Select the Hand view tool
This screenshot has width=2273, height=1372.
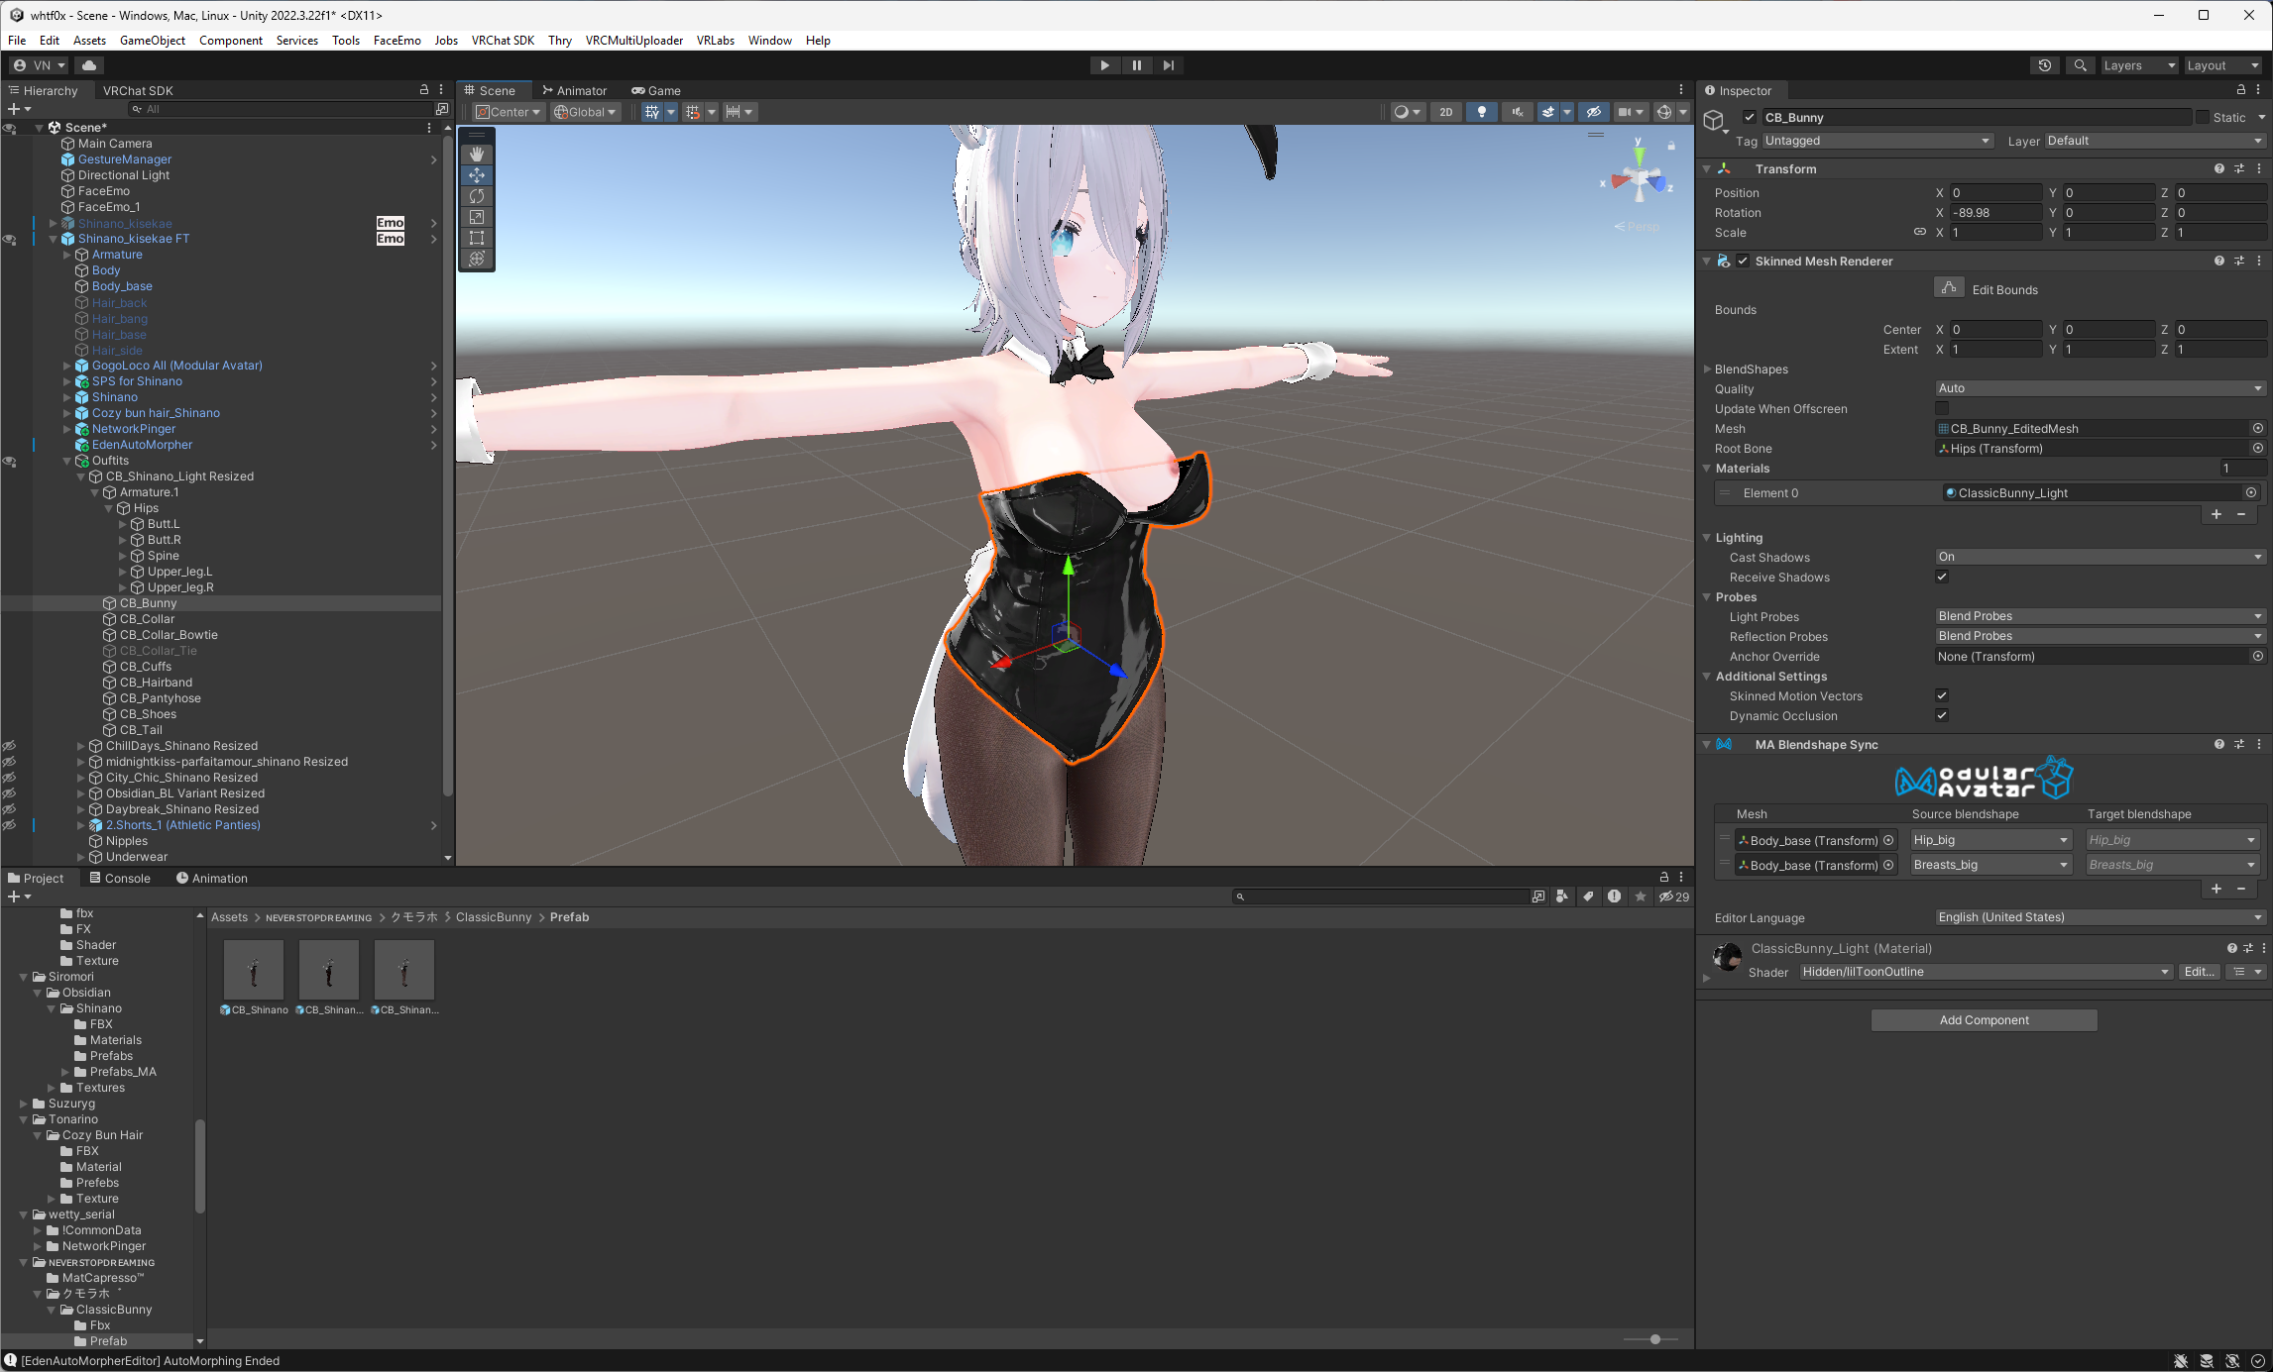pyautogui.click(x=477, y=155)
